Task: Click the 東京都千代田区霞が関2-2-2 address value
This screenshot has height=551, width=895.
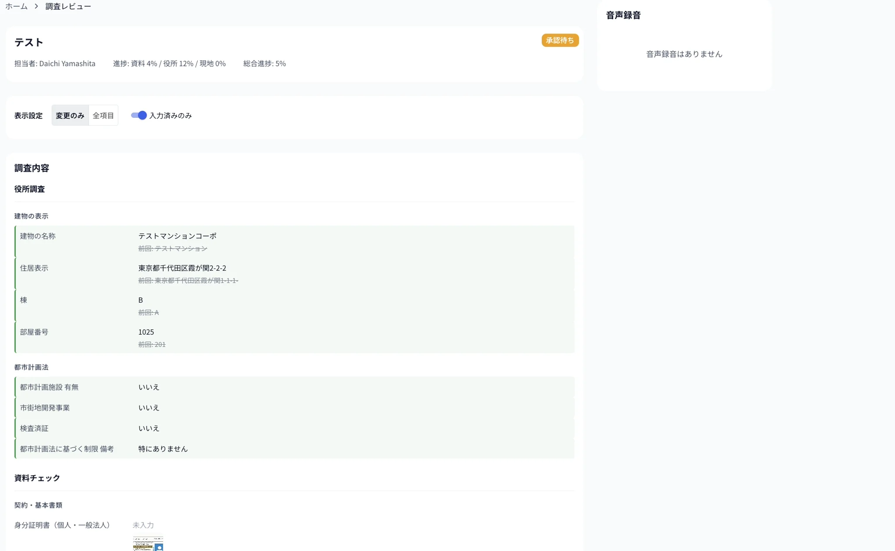Action: 182,268
